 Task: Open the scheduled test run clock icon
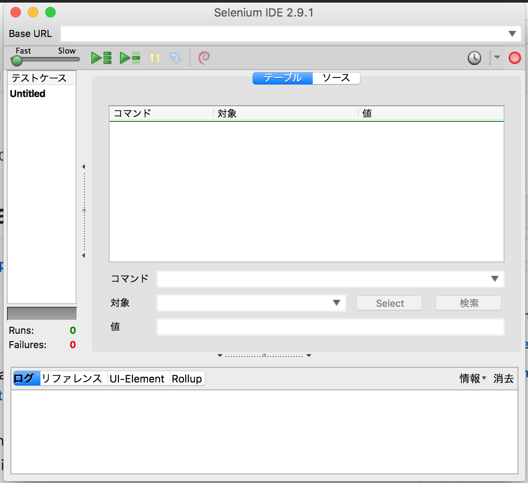coord(474,57)
